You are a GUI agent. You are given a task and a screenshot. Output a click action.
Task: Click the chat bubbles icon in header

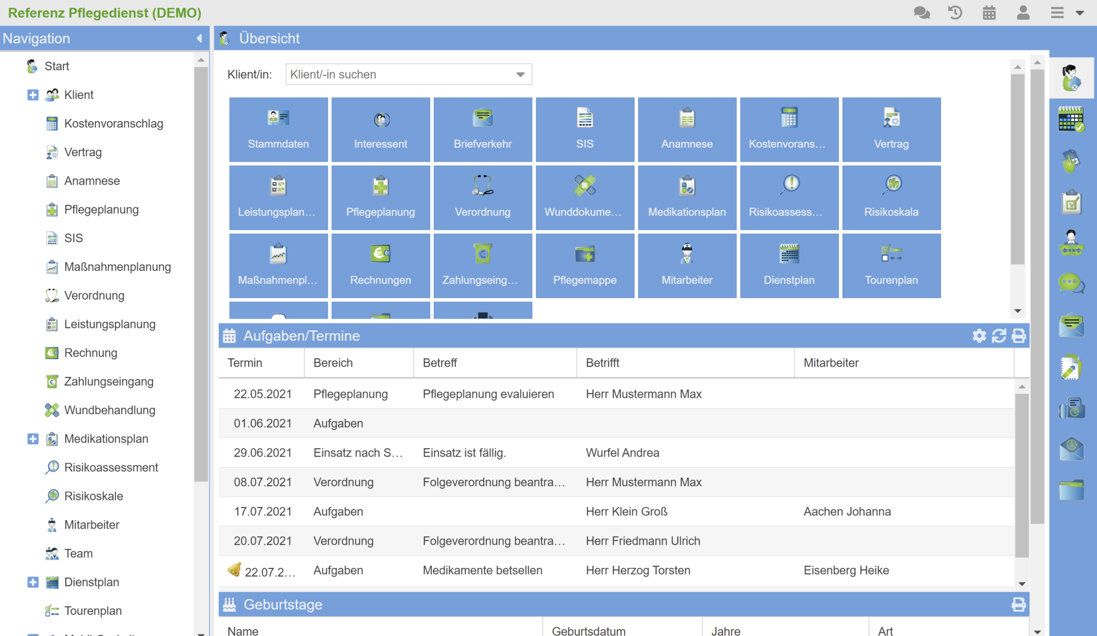[x=921, y=12]
